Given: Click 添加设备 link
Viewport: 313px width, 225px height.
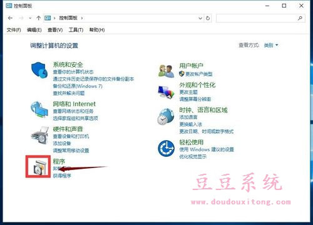Looking at the screenshot, I should [x=62, y=143].
